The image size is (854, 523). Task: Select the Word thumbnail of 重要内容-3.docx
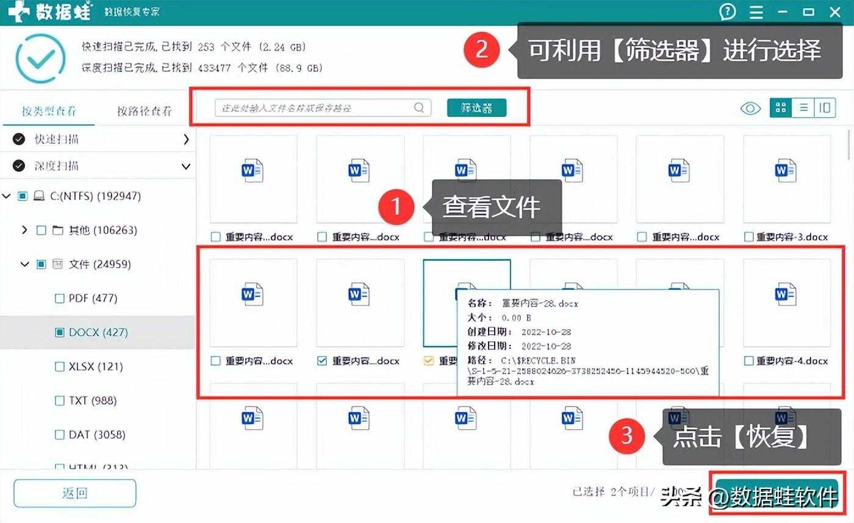click(786, 179)
